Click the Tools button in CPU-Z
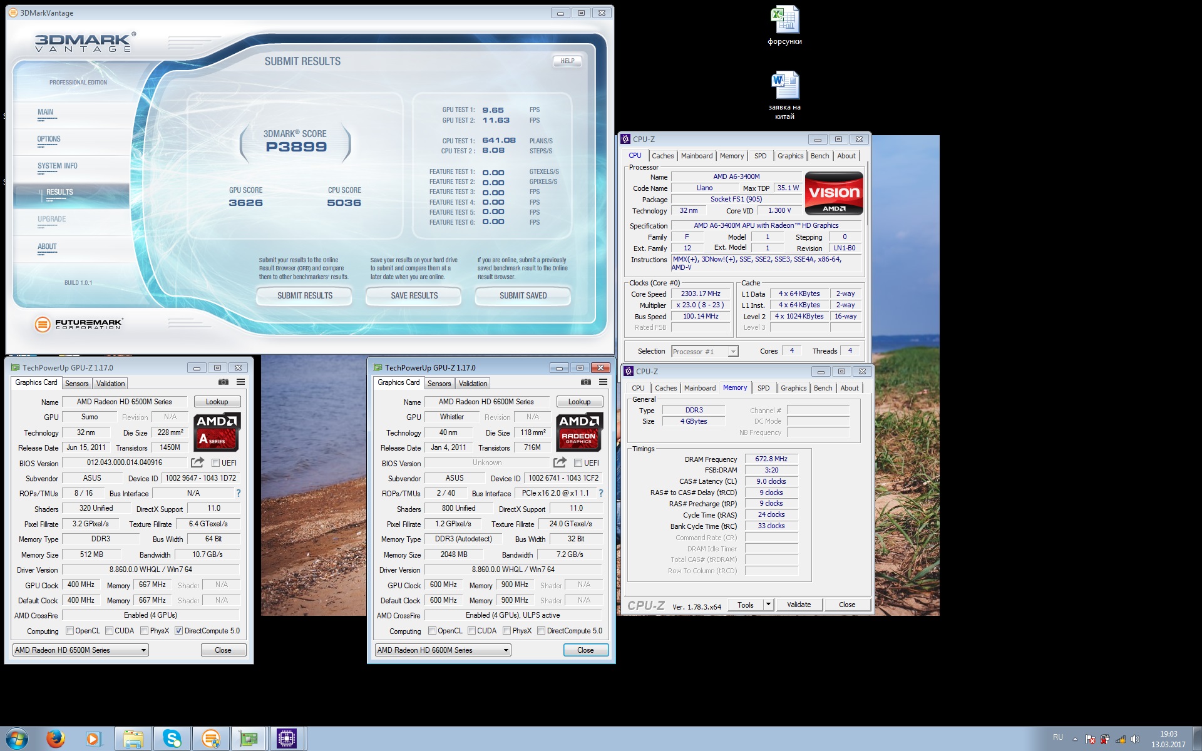 pyautogui.click(x=746, y=605)
